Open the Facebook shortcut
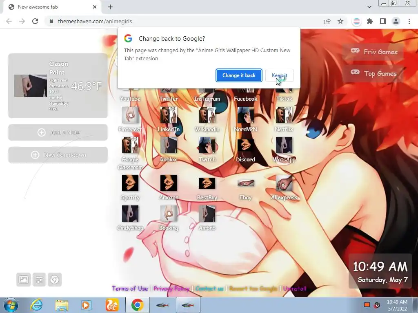The height and width of the screenshot is (313, 418). [x=245, y=99]
